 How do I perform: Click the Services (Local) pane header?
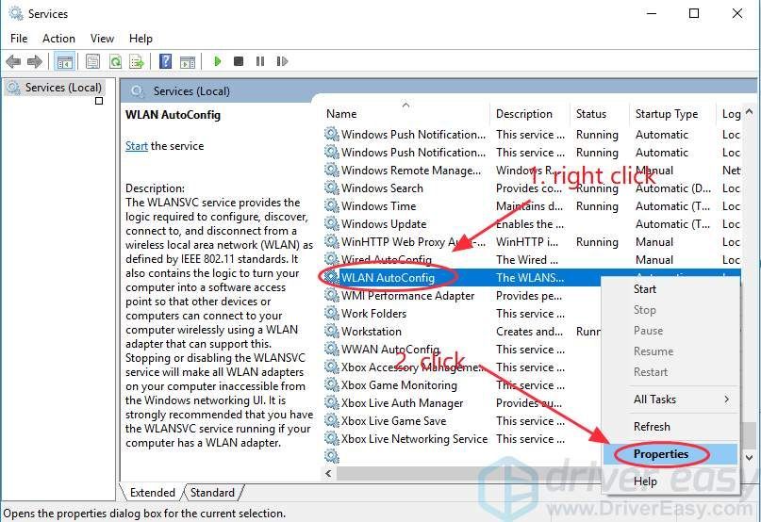click(191, 91)
